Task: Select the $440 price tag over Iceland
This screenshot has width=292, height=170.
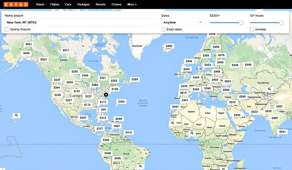Action: point(169,46)
